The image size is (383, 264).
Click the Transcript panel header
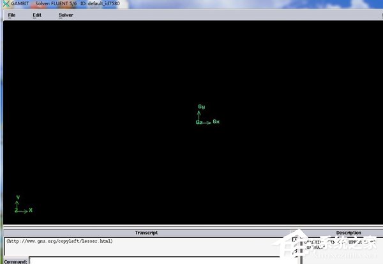(x=146, y=233)
